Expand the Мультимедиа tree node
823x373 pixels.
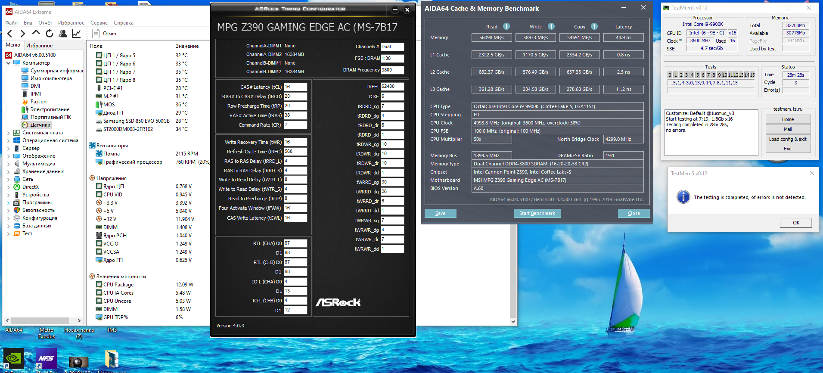point(8,164)
